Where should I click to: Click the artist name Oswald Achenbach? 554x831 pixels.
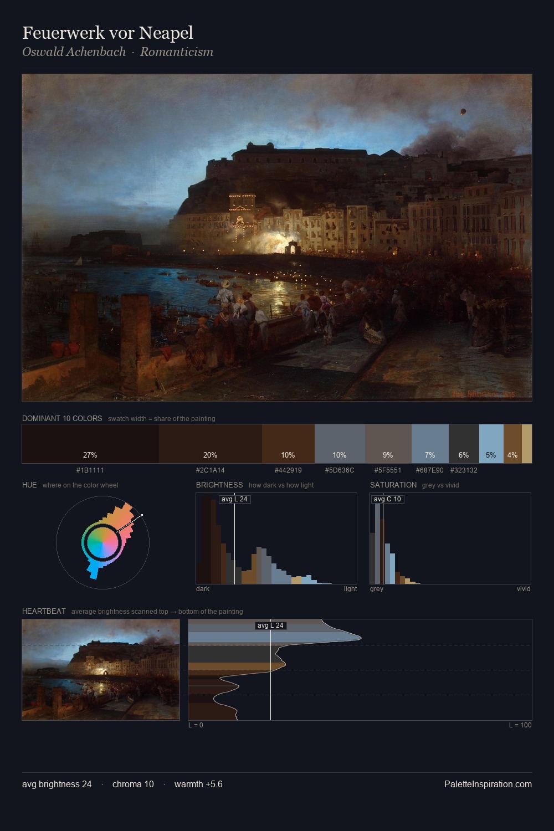coord(74,52)
